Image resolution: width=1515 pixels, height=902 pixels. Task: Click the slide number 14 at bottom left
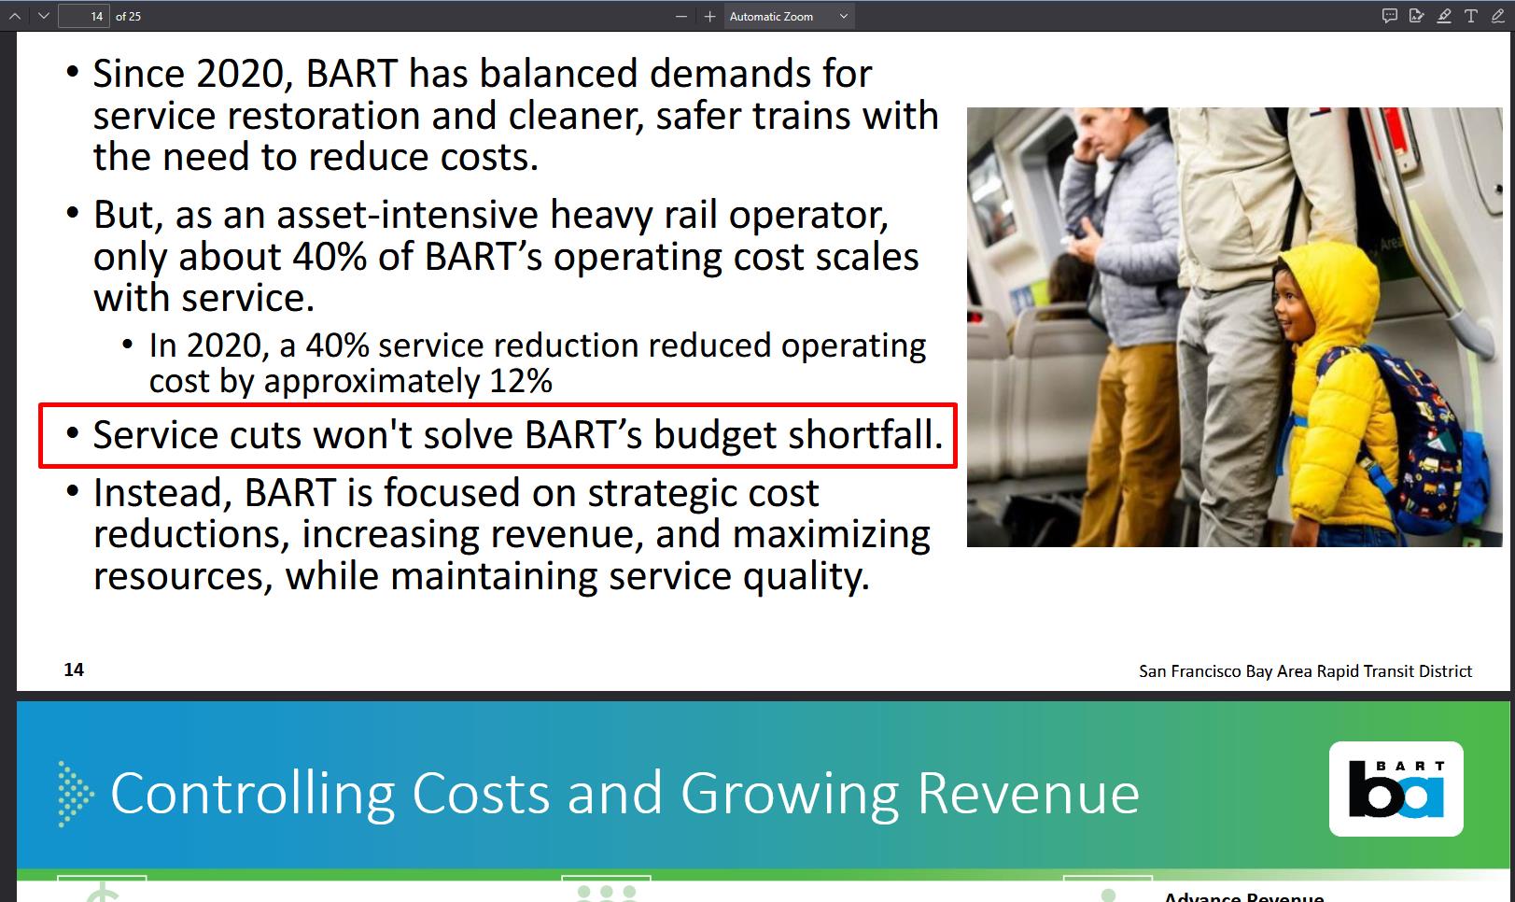point(74,669)
